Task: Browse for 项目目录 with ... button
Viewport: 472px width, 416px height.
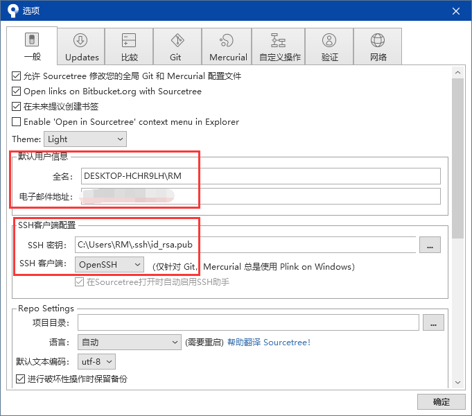Action: (x=433, y=322)
